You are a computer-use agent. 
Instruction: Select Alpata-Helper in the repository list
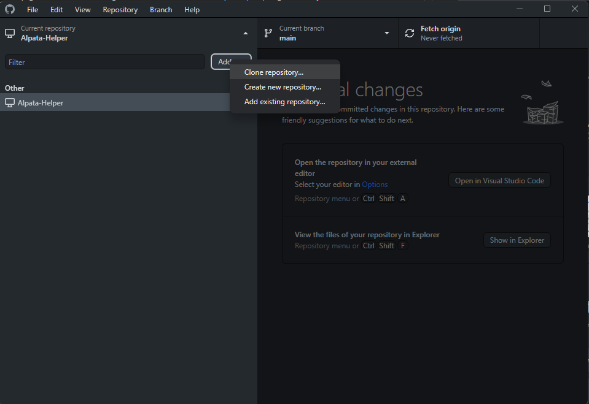coord(41,103)
